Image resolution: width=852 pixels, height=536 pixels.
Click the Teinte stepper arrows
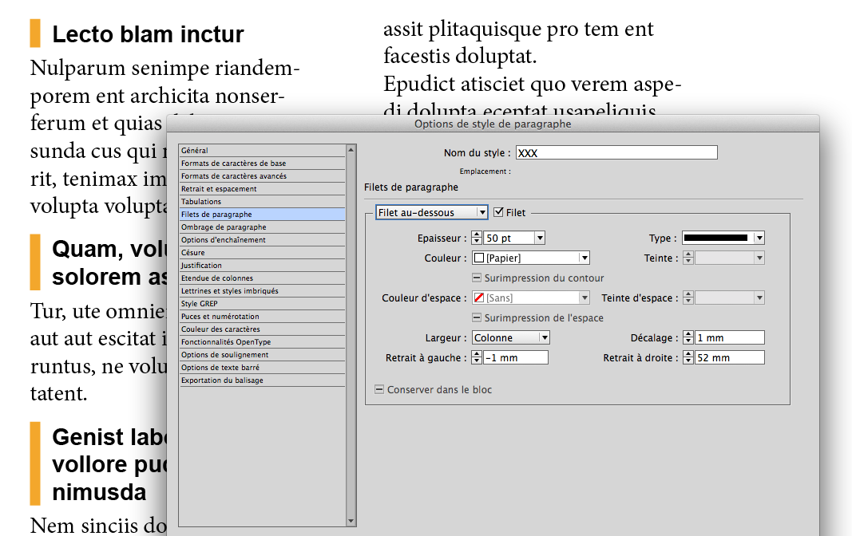click(688, 258)
